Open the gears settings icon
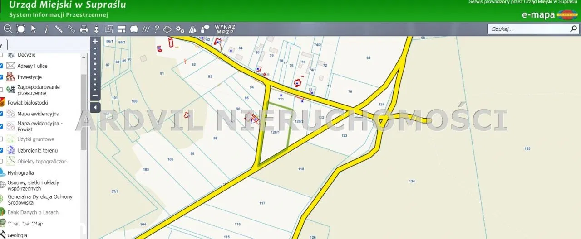Screen dimensions: 581x239 [x=180, y=29]
